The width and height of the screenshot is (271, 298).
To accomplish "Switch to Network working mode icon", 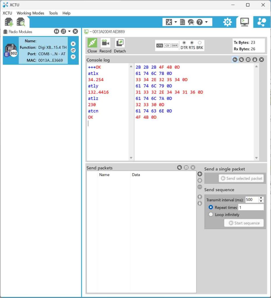I will 262,22.
